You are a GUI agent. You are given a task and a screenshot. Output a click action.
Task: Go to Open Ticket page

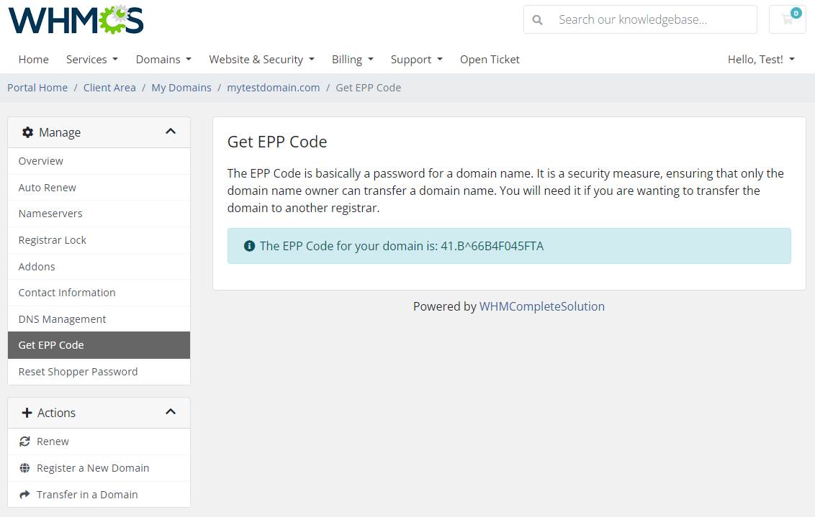(x=490, y=60)
